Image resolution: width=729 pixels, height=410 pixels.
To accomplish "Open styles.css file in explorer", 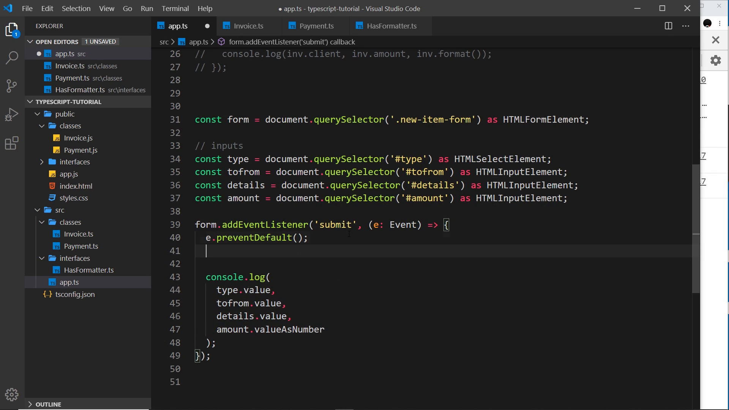I will pyautogui.click(x=74, y=198).
